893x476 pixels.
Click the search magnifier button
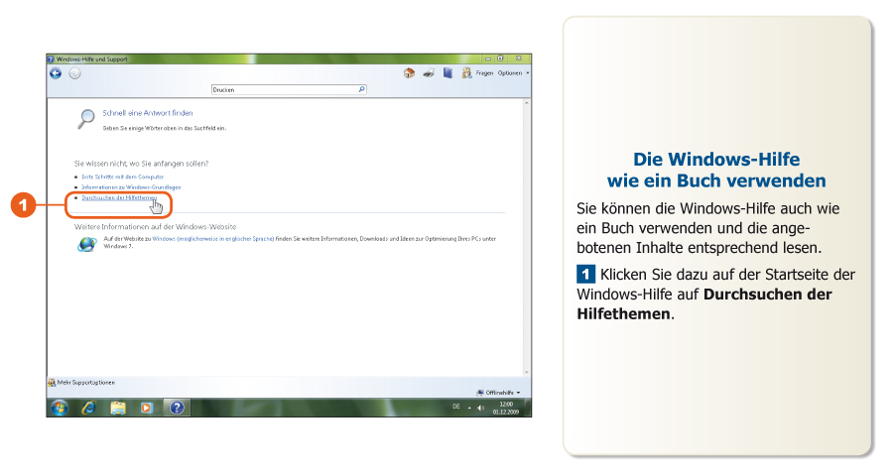(361, 89)
